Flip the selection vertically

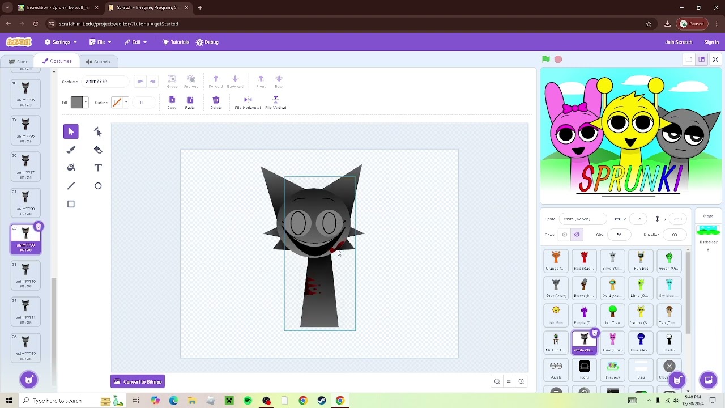point(275,103)
